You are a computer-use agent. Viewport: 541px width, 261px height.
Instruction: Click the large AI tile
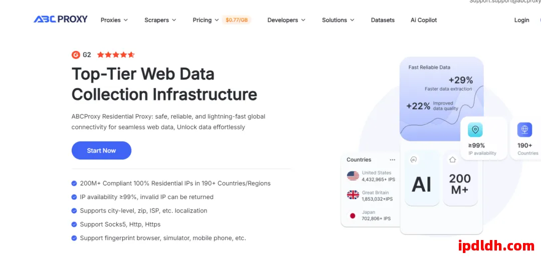422,178
